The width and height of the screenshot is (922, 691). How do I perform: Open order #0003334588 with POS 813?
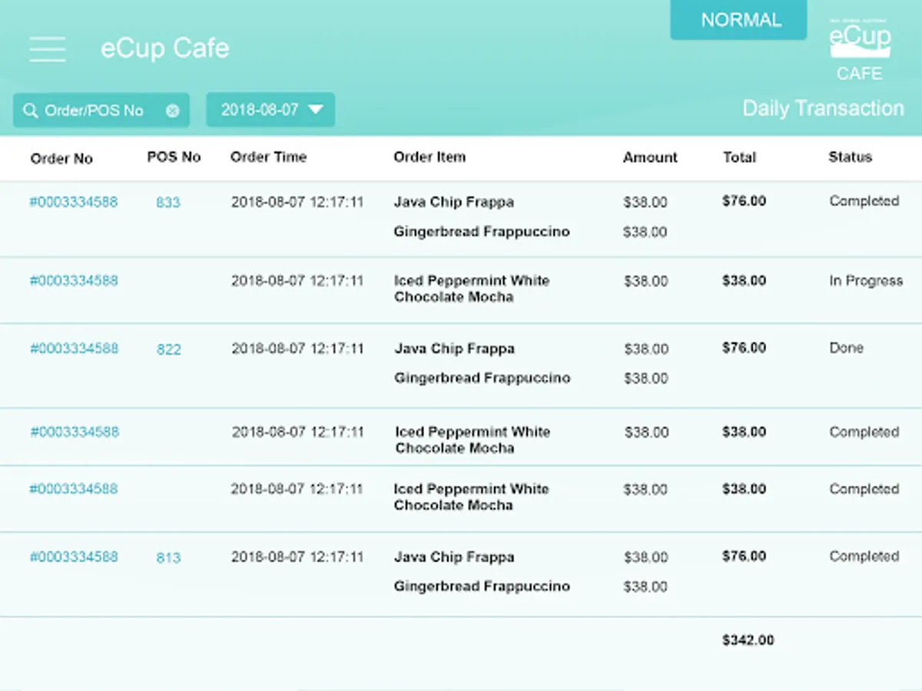click(x=74, y=557)
